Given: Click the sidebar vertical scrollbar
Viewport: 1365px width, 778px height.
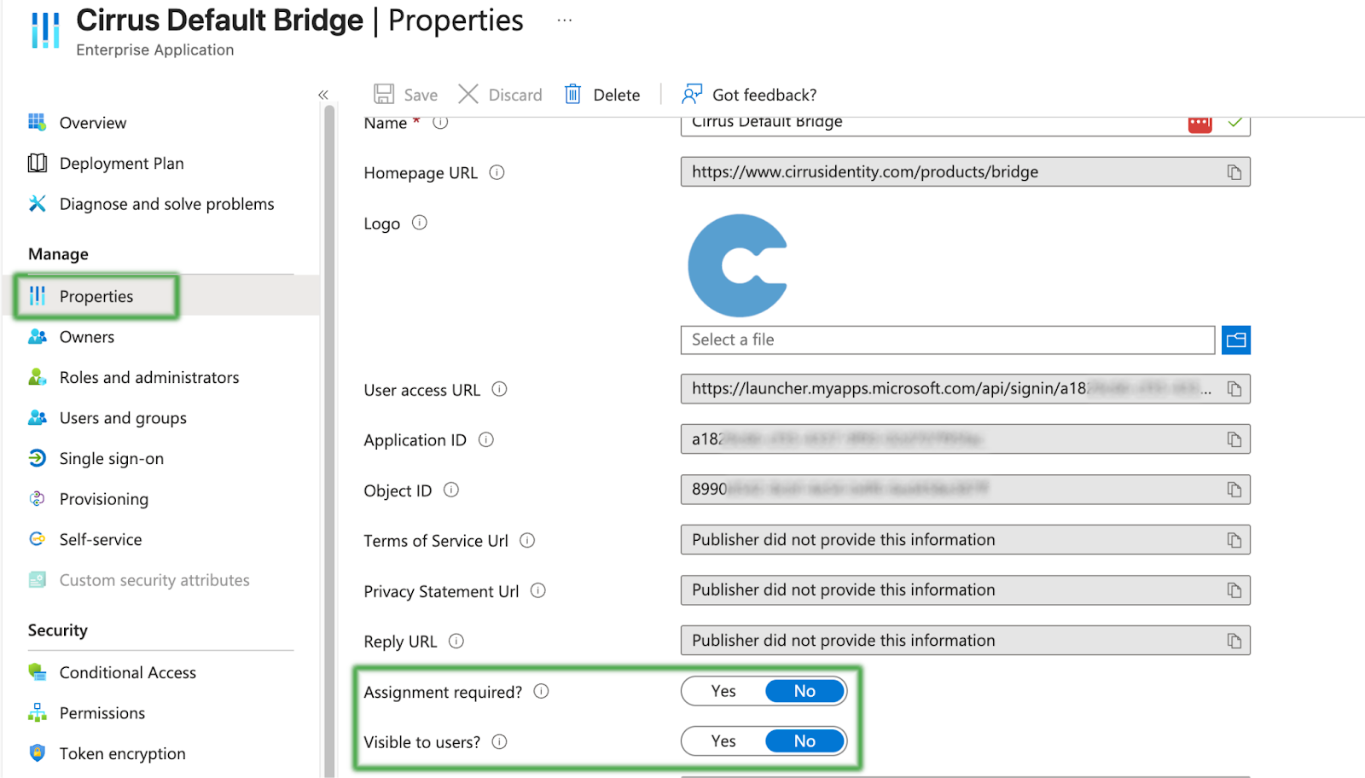Looking at the screenshot, I should tap(329, 427).
